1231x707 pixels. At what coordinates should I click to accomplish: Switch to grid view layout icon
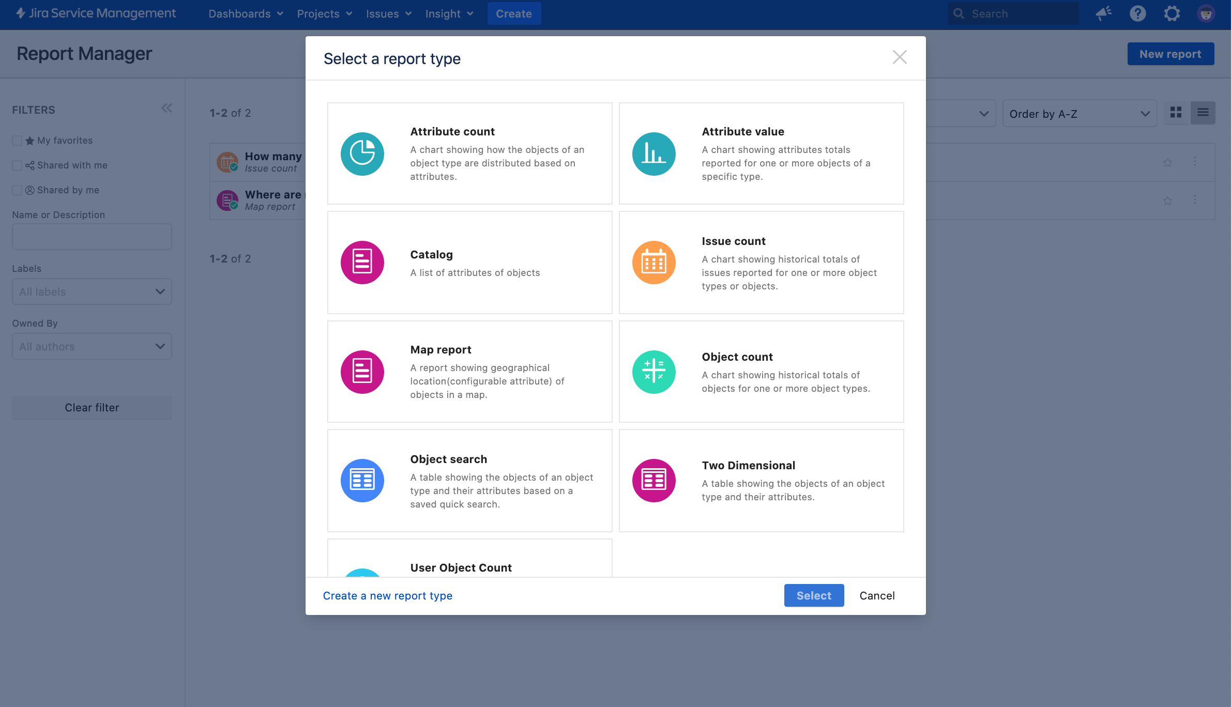click(1176, 113)
